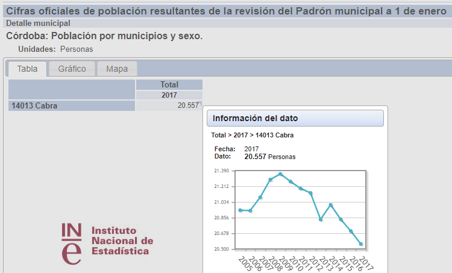
Task: Click the 2017 data point on chart
Action: pyautogui.click(x=361, y=244)
